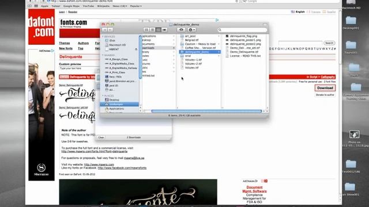Switch Finder to column view
This screenshot has width=369, height=207.
[x=158, y=30]
